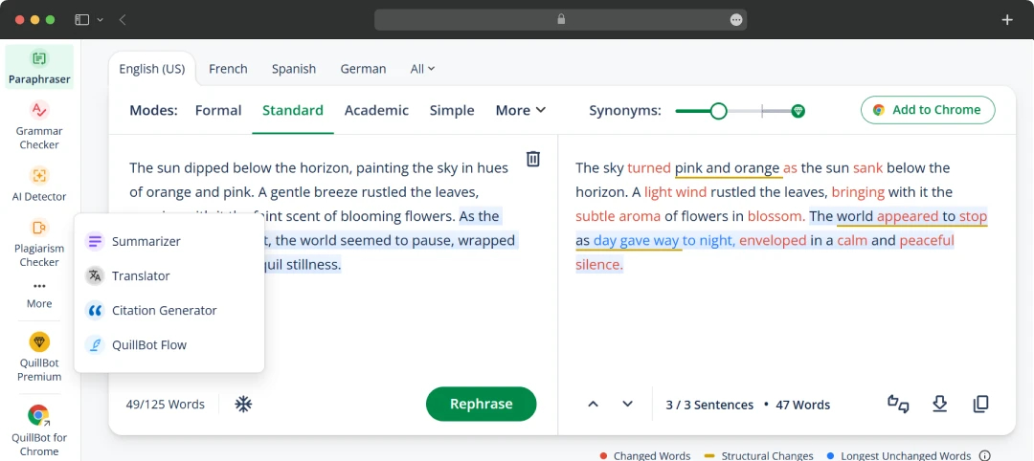Switch to English (US) language tab
The width and height of the screenshot is (1034, 461).
click(x=151, y=69)
